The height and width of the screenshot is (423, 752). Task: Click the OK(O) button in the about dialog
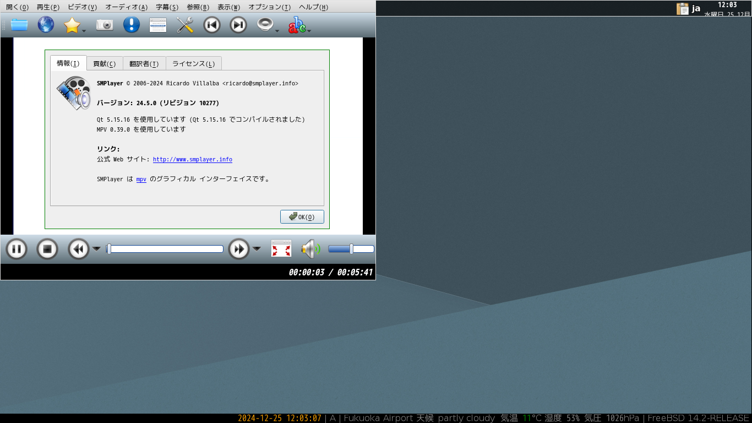click(x=302, y=217)
